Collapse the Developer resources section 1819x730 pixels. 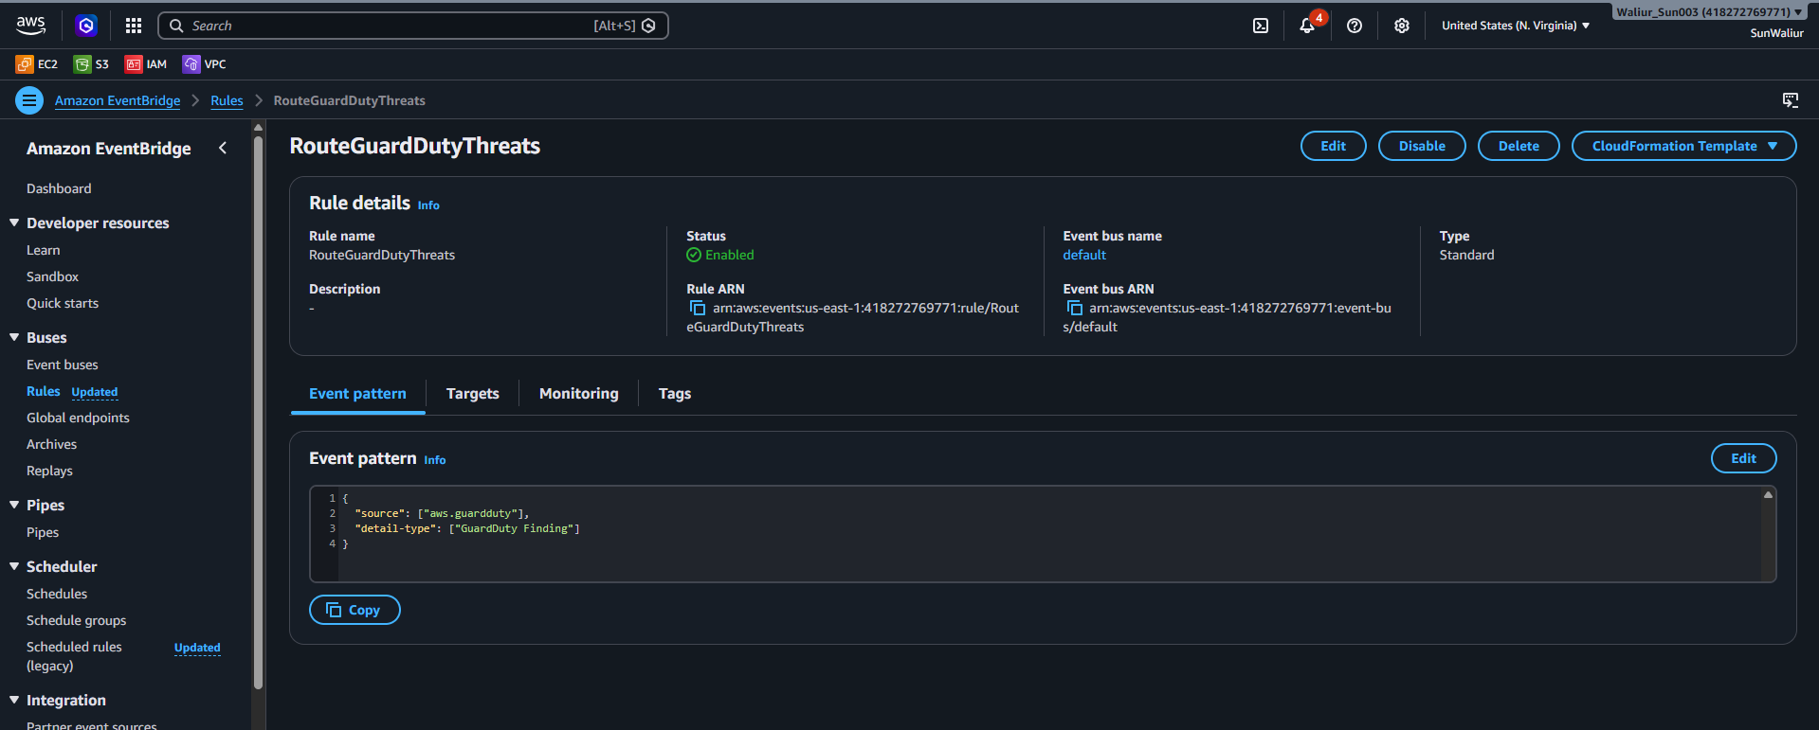(14, 223)
